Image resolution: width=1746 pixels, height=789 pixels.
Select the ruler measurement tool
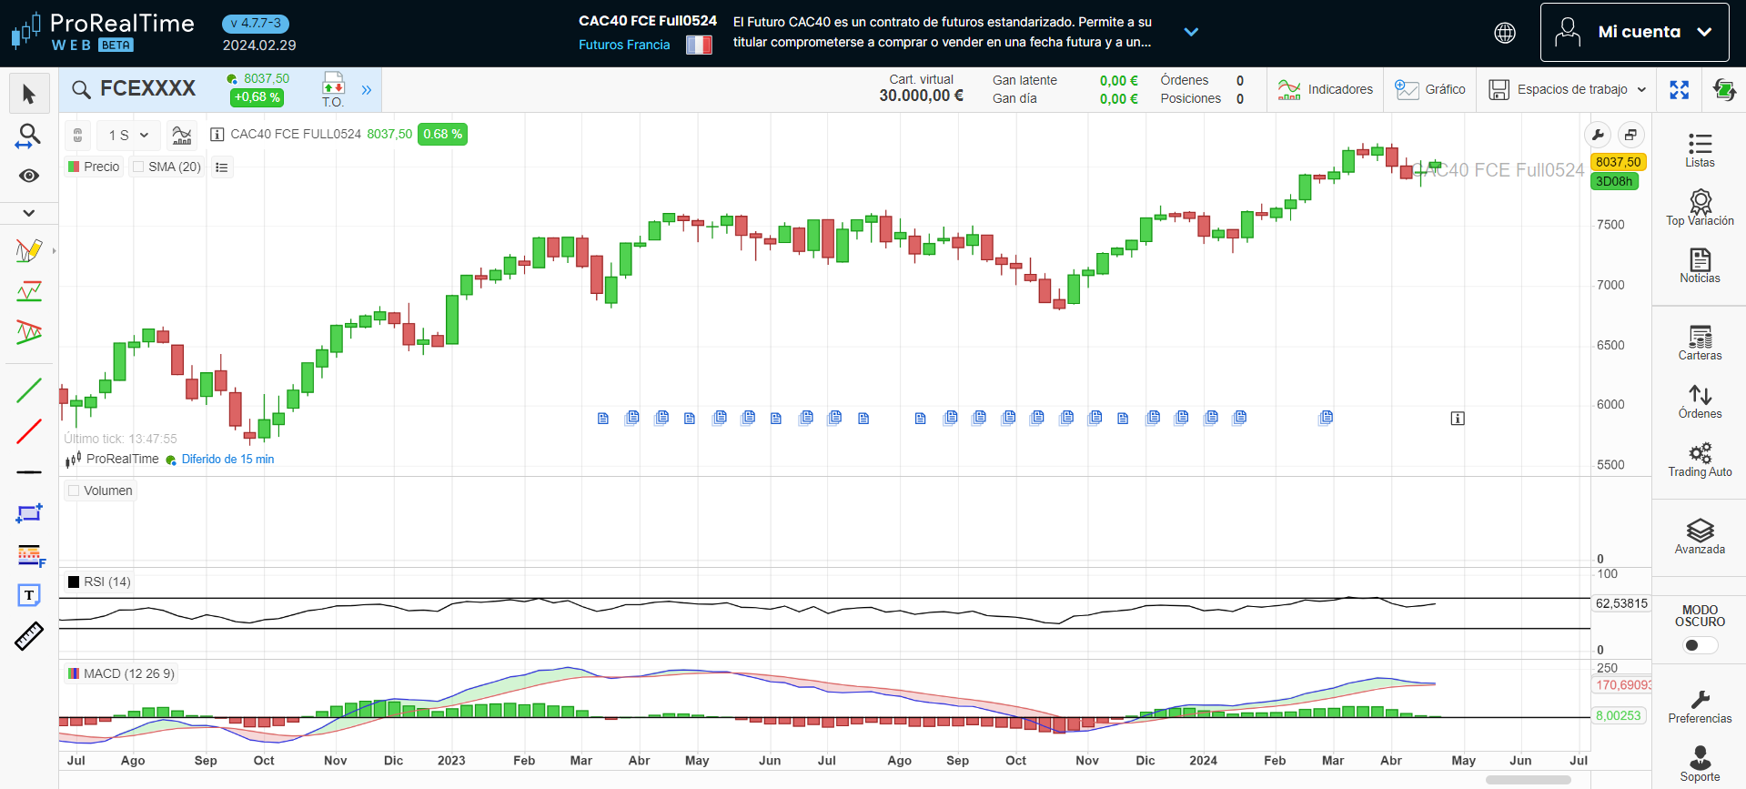pyautogui.click(x=29, y=636)
